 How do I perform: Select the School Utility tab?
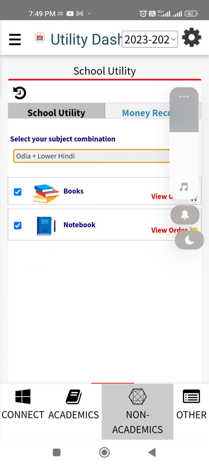click(56, 113)
